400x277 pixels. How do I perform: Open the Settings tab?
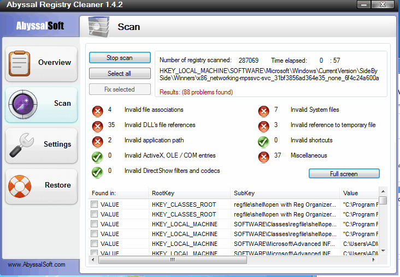(41, 146)
